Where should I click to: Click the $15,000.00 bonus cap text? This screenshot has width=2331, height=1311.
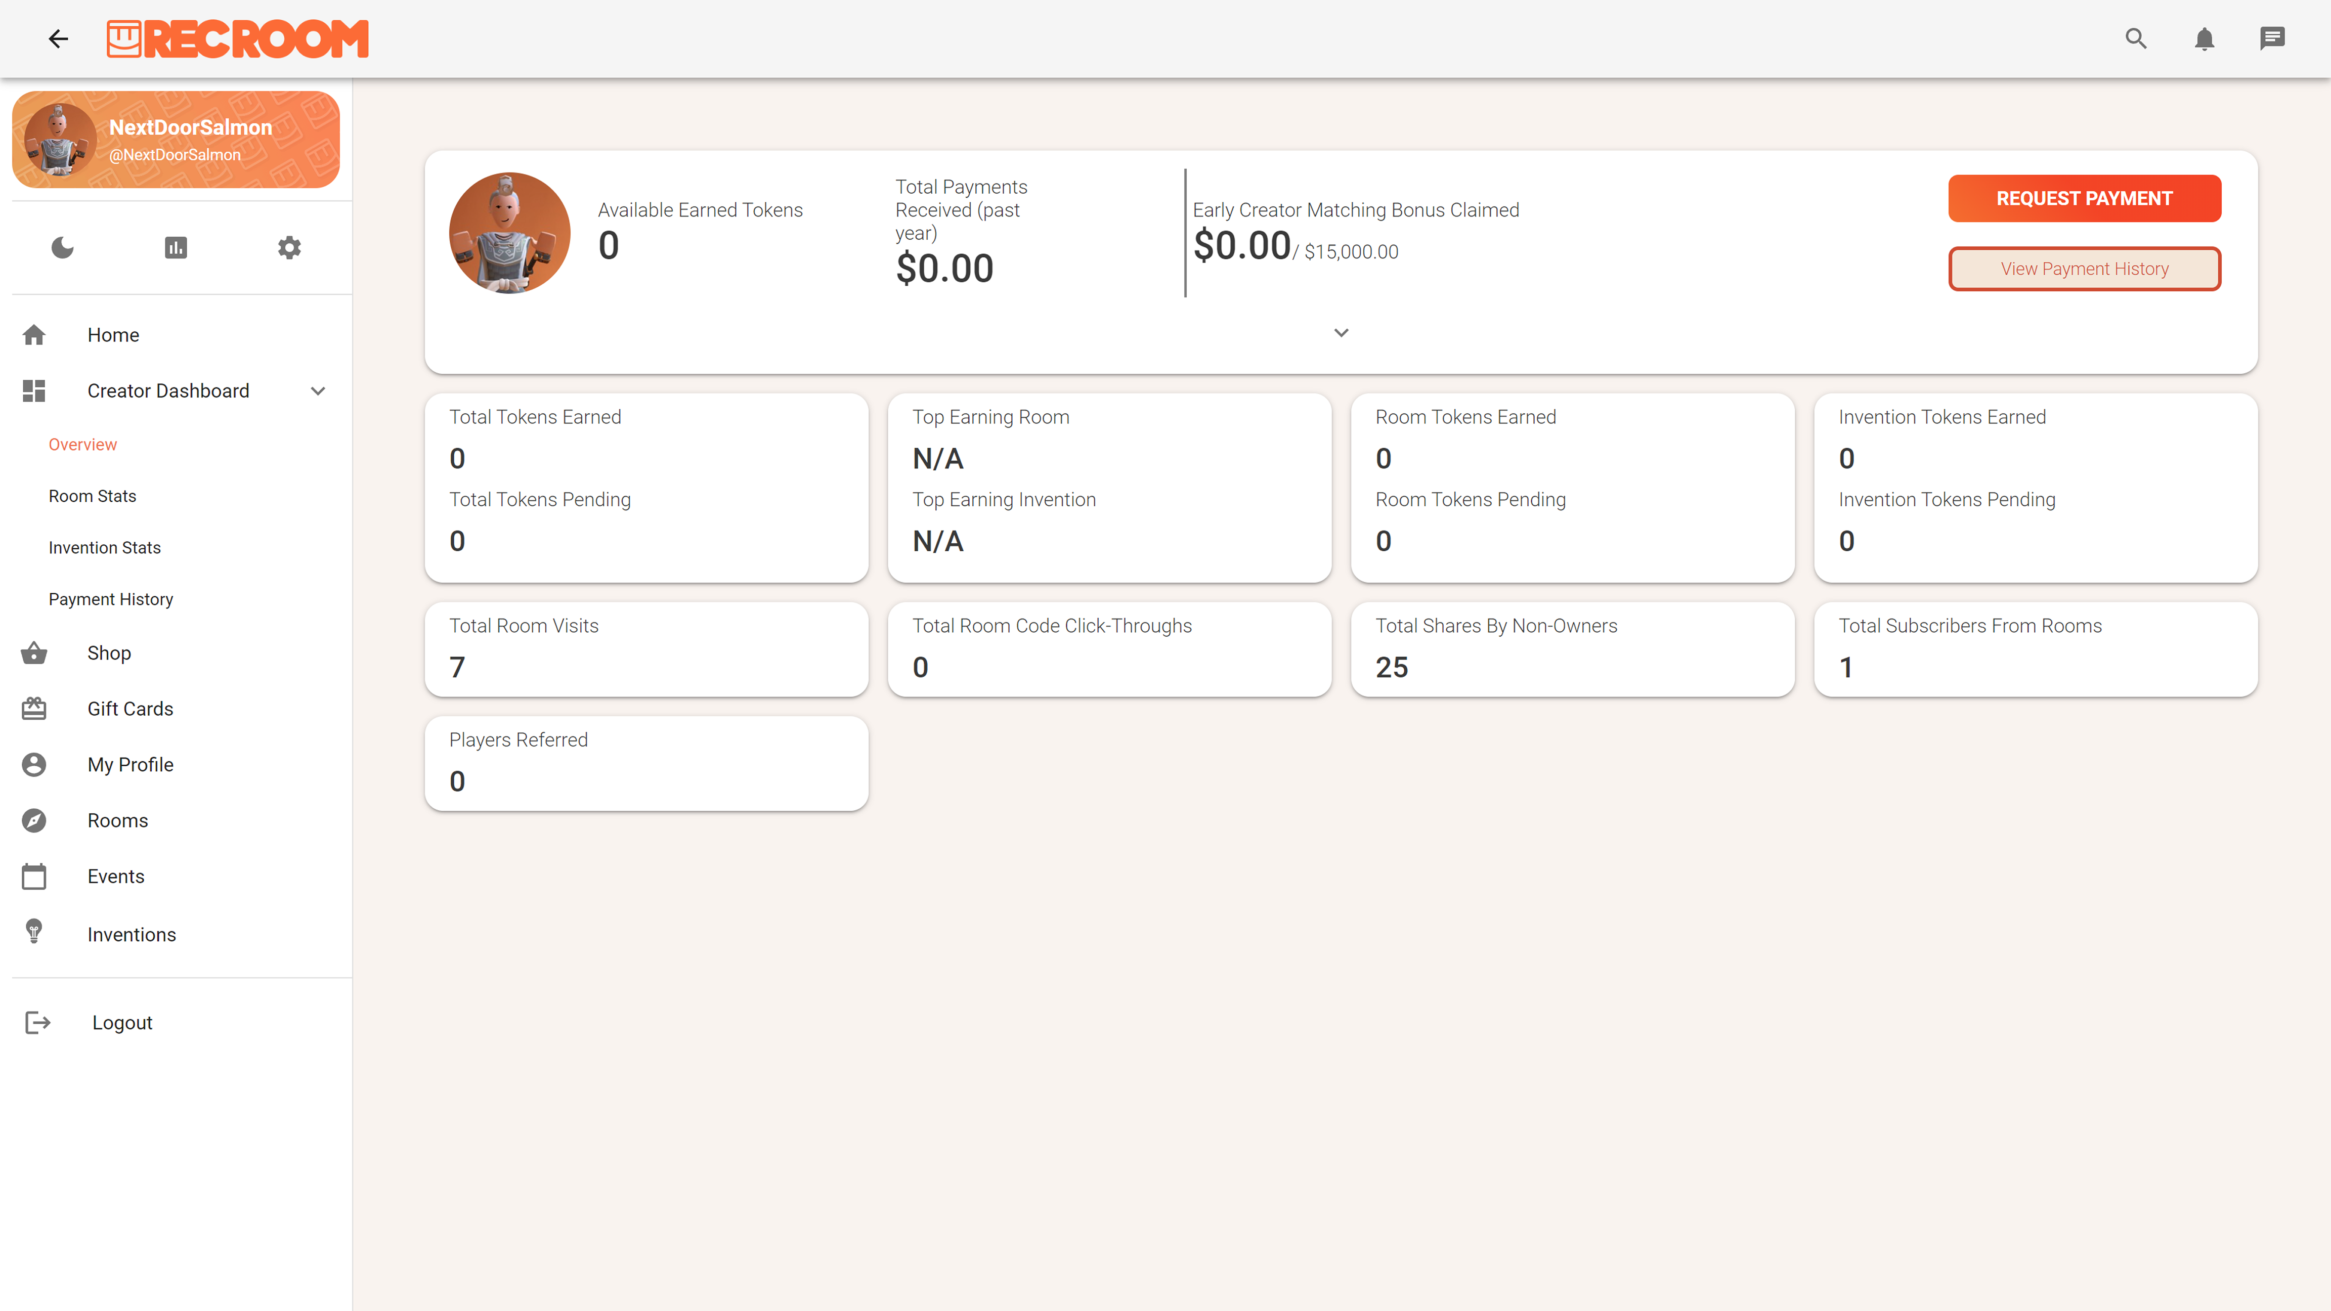[x=1350, y=252]
